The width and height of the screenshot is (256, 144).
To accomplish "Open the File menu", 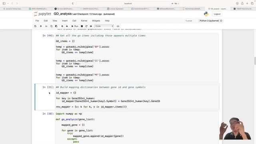I will (x=37, y=21).
